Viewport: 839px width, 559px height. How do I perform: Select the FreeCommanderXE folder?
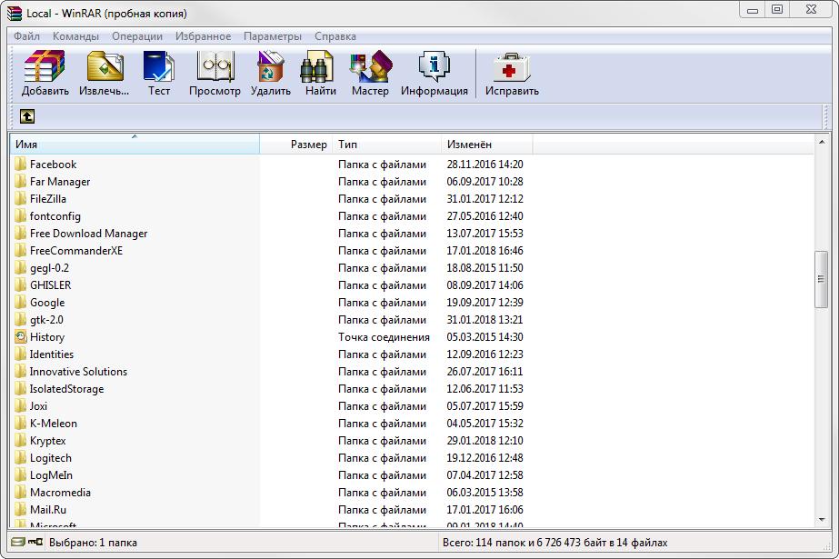76,250
